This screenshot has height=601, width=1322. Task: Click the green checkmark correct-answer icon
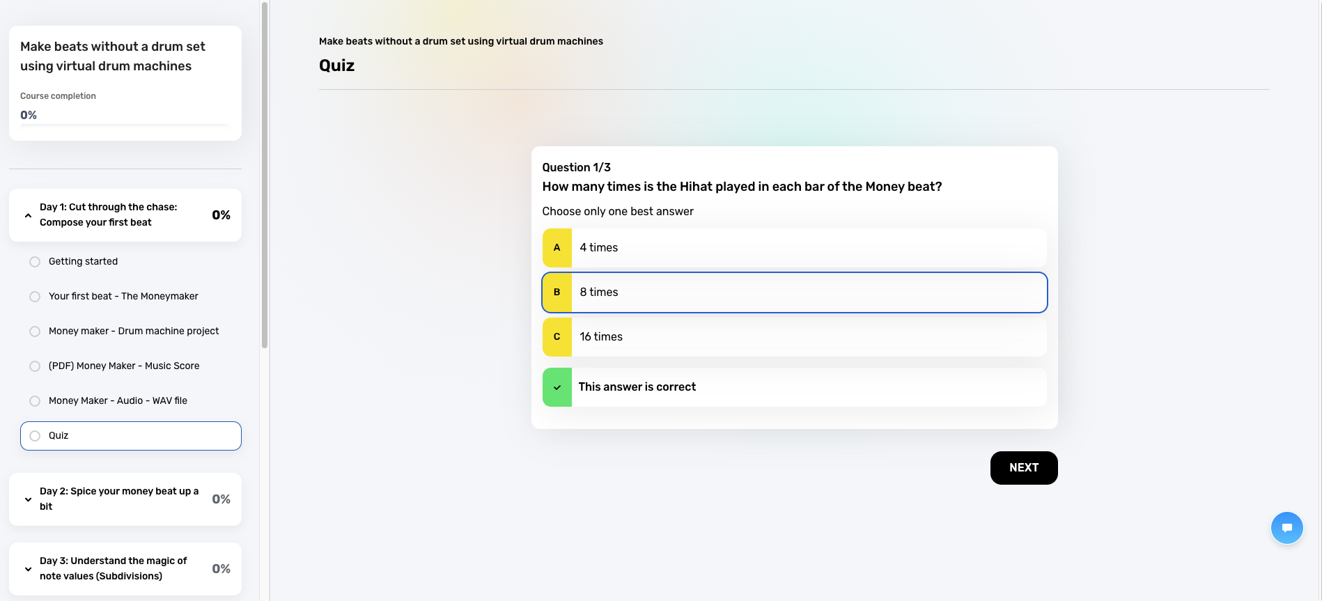(557, 387)
